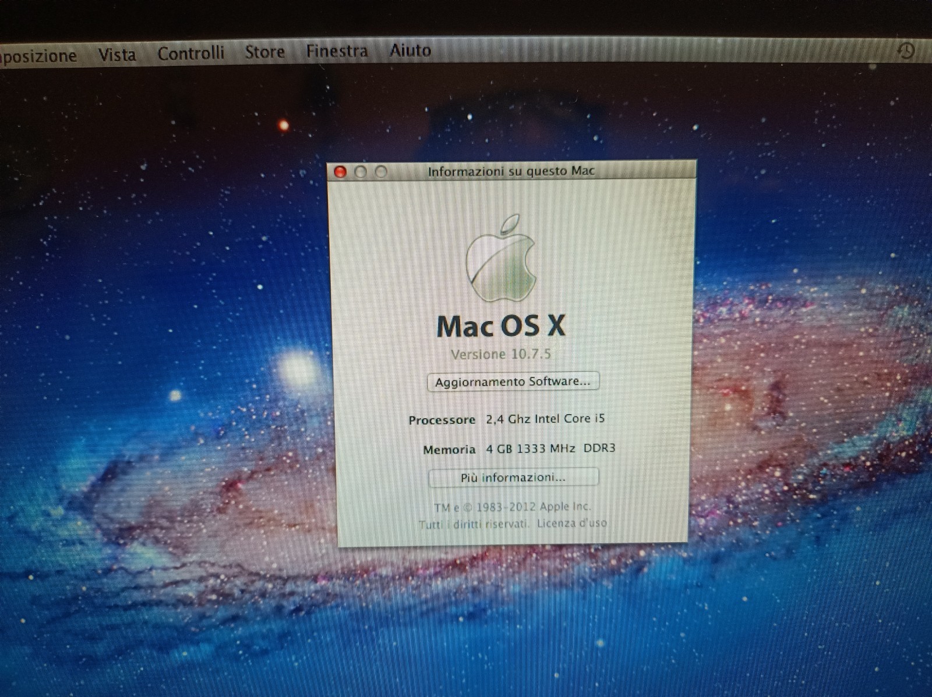Open the partially visible Composizione menu

[x=38, y=56]
